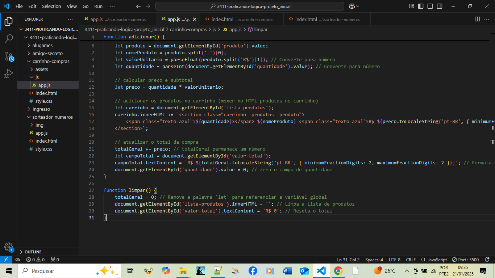Open Outlook from the taskbar
The height and width of the screenshot is (278, 495).
(304, 271)
